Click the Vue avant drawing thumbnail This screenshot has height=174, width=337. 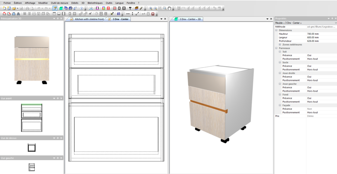32,118
